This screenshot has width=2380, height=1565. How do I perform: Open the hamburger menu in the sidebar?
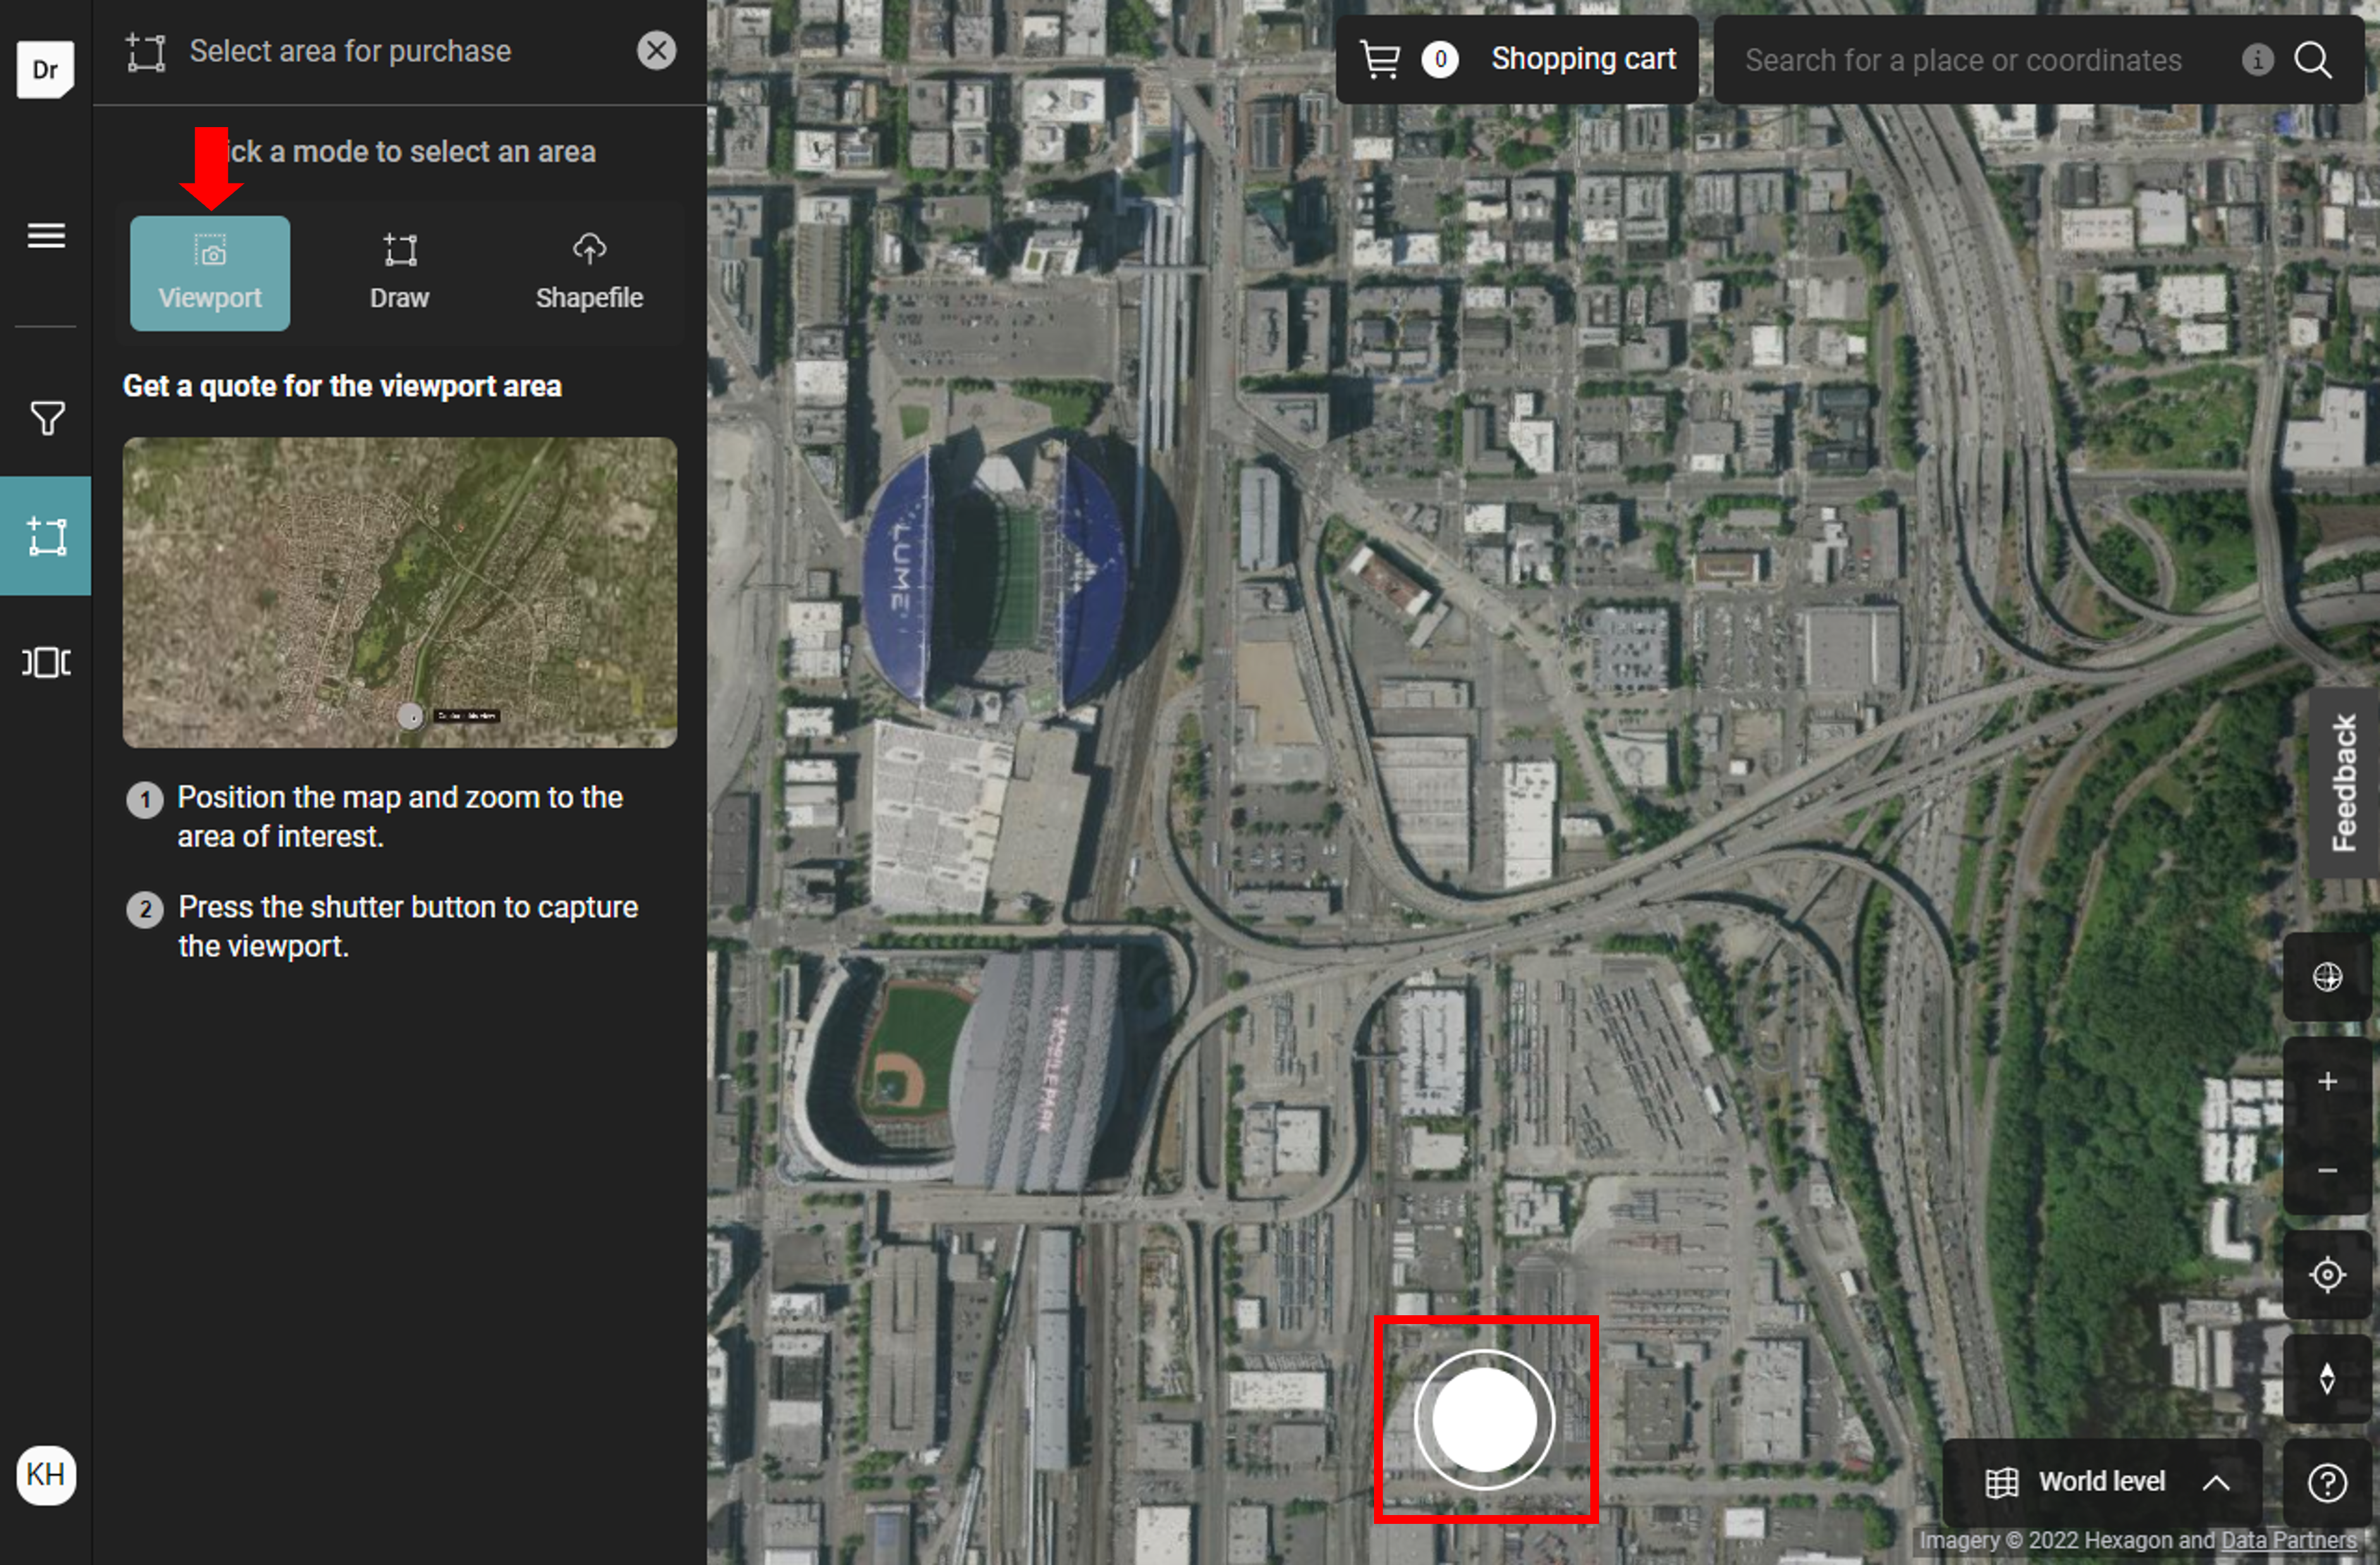coord(46,236)
